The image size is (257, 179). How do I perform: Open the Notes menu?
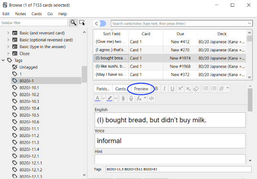21,14
